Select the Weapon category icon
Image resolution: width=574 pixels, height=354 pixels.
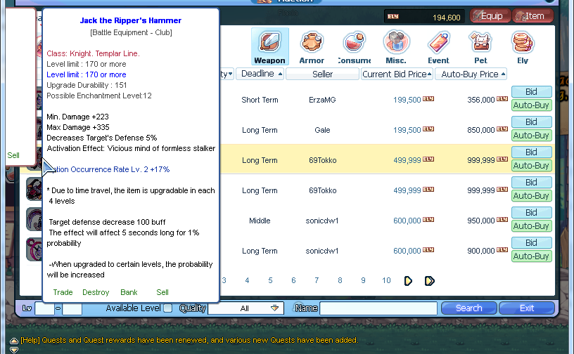click(x=270, y=46)
